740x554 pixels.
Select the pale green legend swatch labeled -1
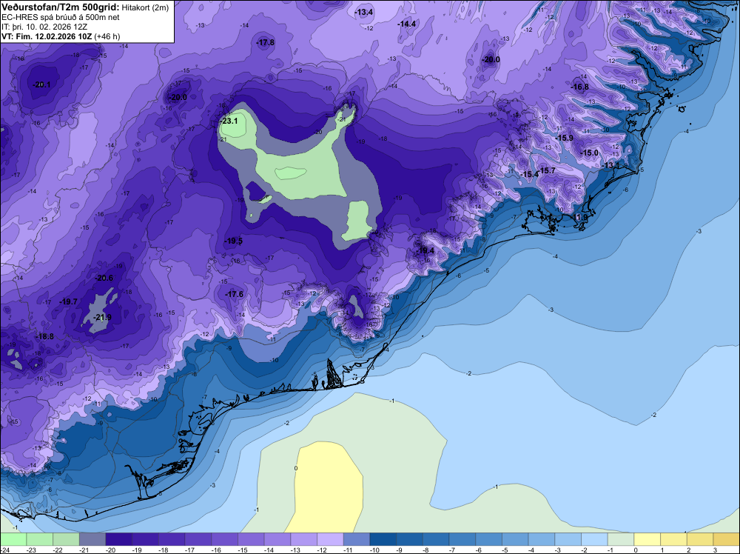coord(621,539)
